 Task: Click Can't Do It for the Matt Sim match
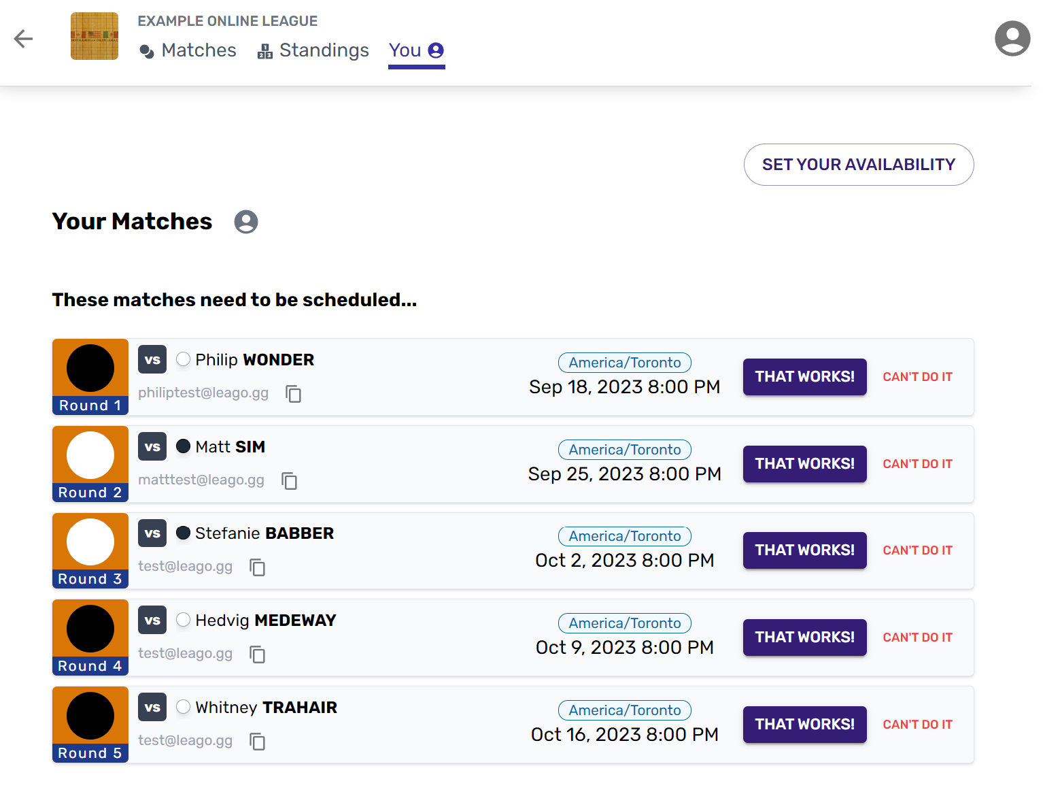917,464
